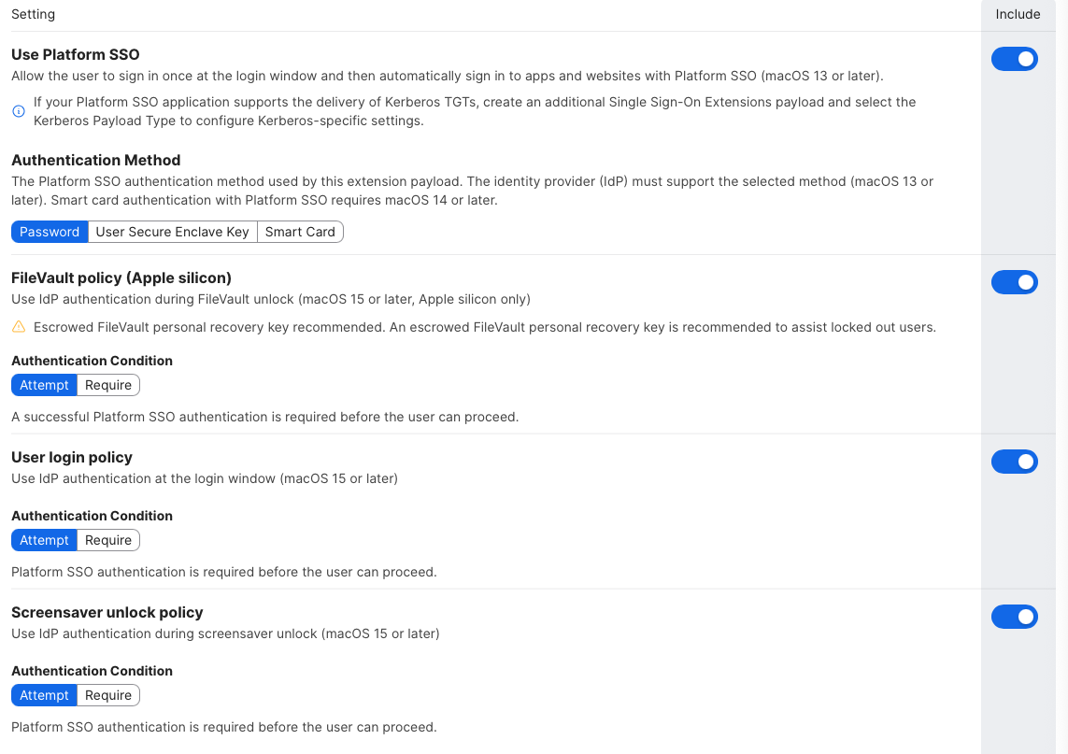Set FileVault policy condition to Require
The image size is (1068, 754).
point(108,385)
